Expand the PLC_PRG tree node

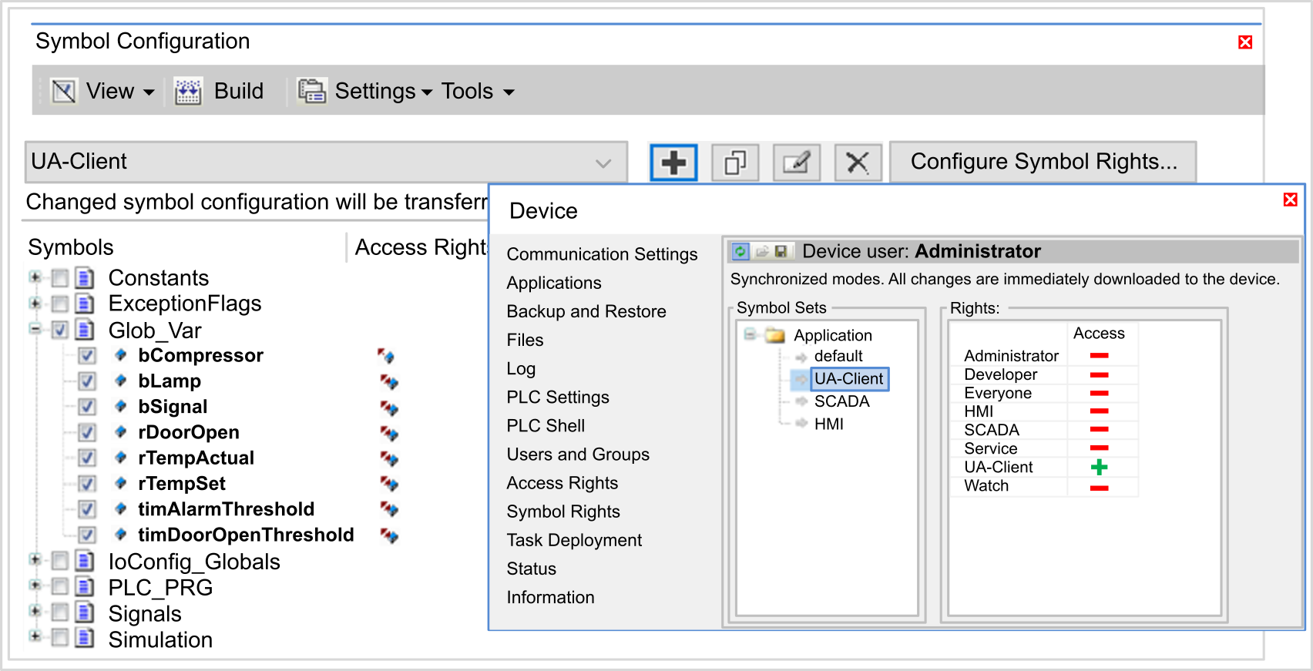coord(35,585)
